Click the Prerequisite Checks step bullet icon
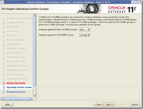Viewport: 143px width, 109px height. pyautogui.click(x=4, y=92)
